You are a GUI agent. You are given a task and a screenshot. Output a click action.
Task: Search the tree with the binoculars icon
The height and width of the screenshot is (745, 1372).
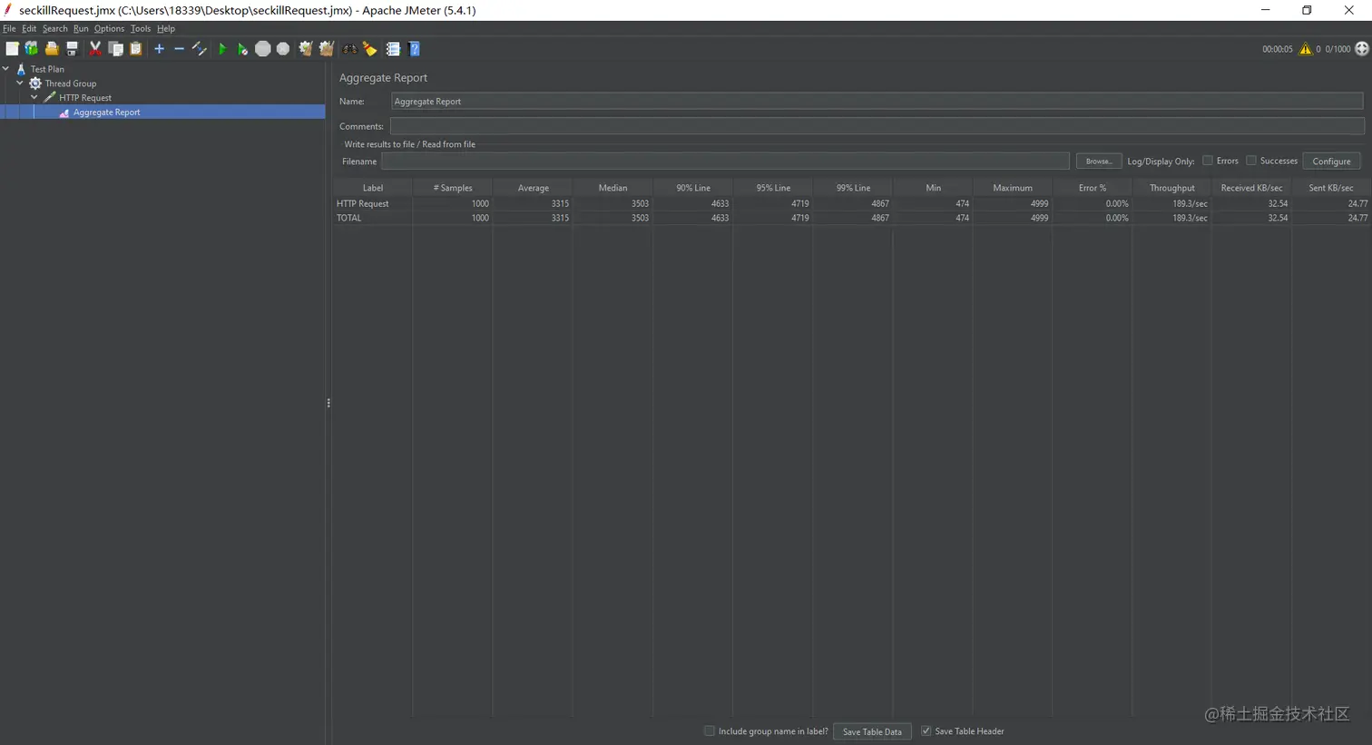click(349, 49)
